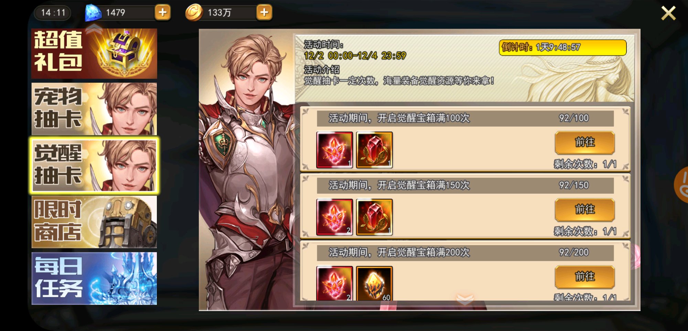Select red crystal reward in 150次 row

pyautogui.click(x=334, y=217)
